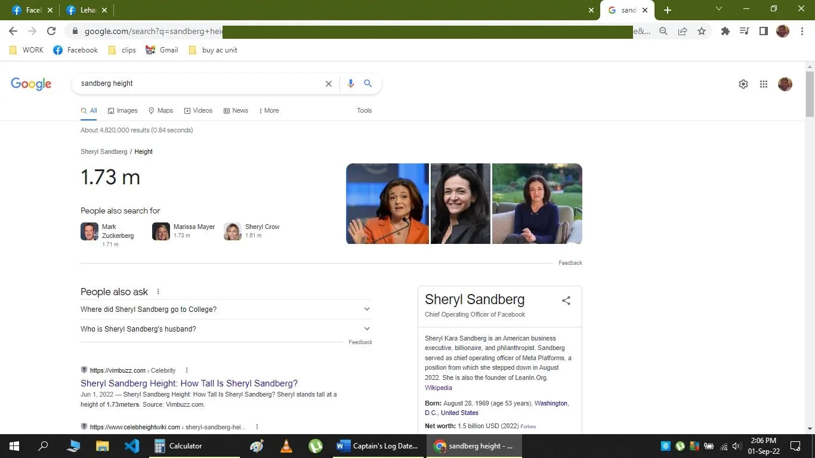
Task: Open the vimbuzz.com result options dots
Action: tap(187, 370)
